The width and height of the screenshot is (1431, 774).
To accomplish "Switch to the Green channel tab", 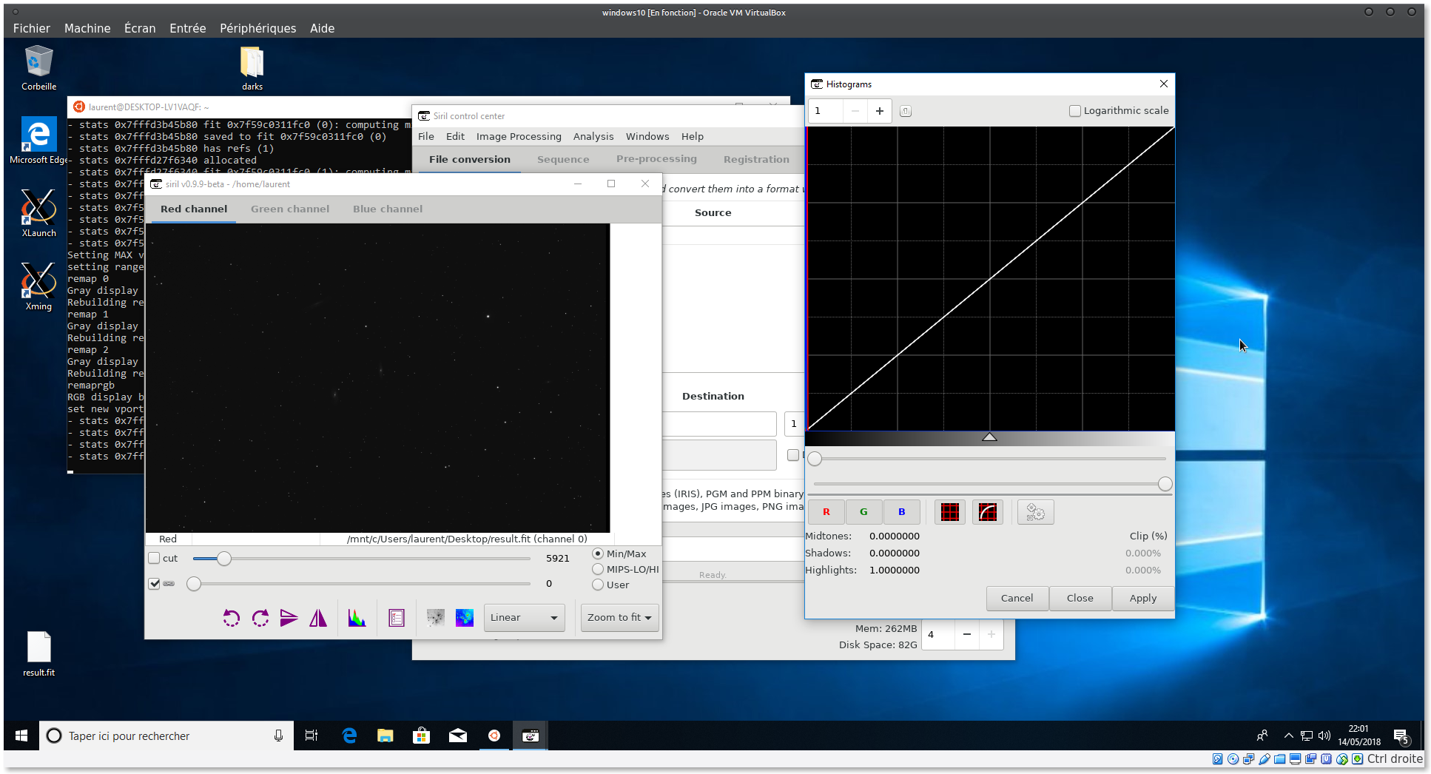I will coord(290,209).
